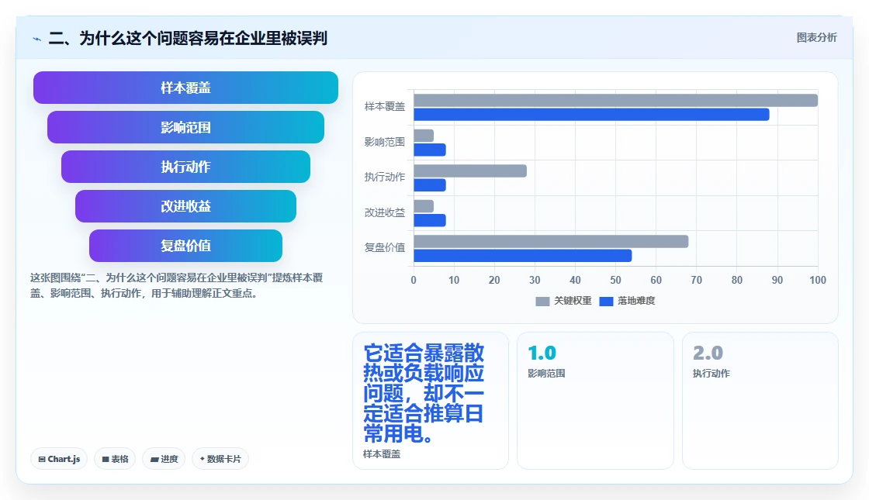Click the blue 影响范围 落地难度 bar

coord(430,150)
